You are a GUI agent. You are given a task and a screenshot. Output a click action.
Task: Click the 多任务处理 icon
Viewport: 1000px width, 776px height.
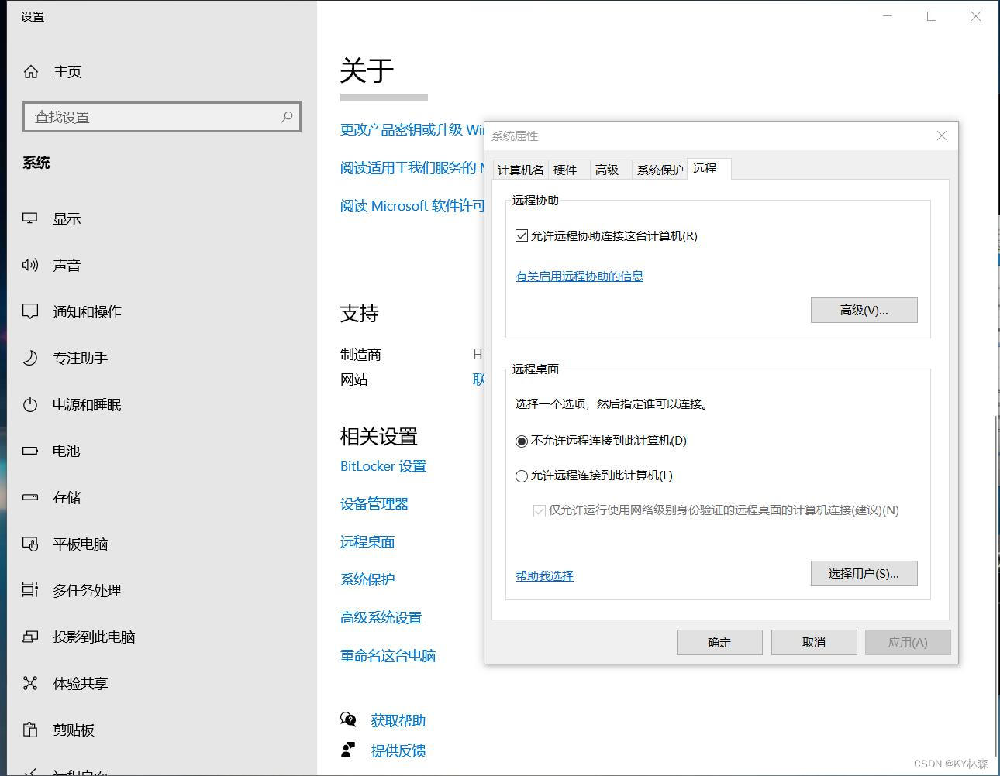[x=30, y=590]
